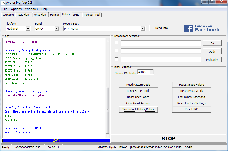The height and width of the screenshot is (151, 228).
Task: Enable the custom Preloader file checkbox
Action: [116, 59]
